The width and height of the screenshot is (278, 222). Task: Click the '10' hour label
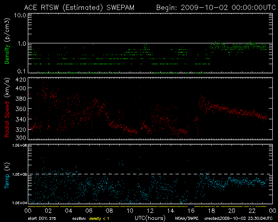tap(130, 211)
